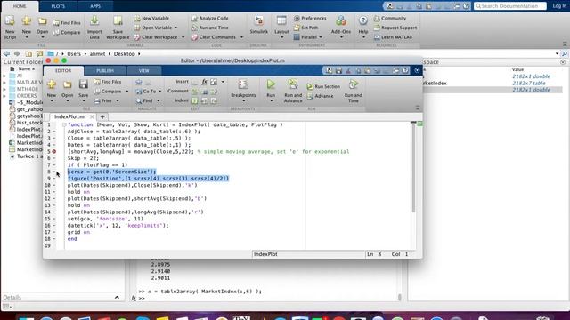Expand MTH408 folder in Current Folder
This screenshot has height=320, width=570.
click(x=4, y=89)
